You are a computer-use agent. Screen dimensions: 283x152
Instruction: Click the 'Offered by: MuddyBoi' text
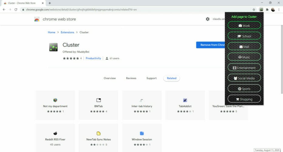pos(76,52)
